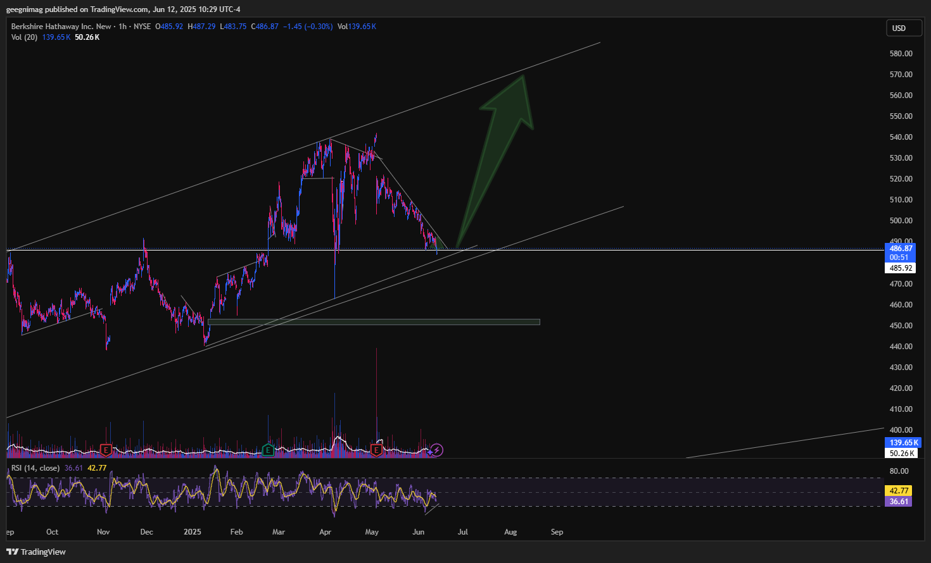Click the blue 139.65K volume axis tag
Screen dimensions: 931x563
coord(902,443)
